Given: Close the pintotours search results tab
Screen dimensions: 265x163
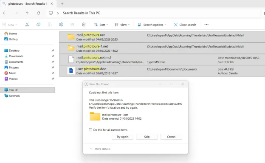Looking at the screenshot, I should pyautogui.click(x=52, y=3).
